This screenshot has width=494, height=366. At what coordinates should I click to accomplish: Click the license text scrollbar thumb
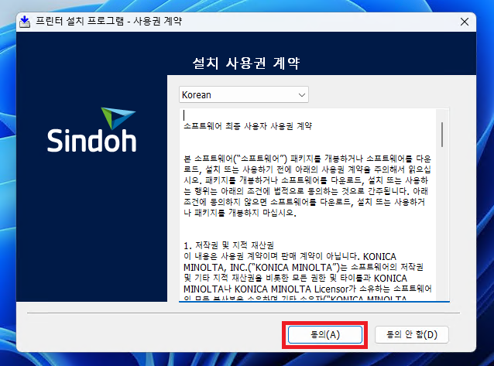point(442,133)
